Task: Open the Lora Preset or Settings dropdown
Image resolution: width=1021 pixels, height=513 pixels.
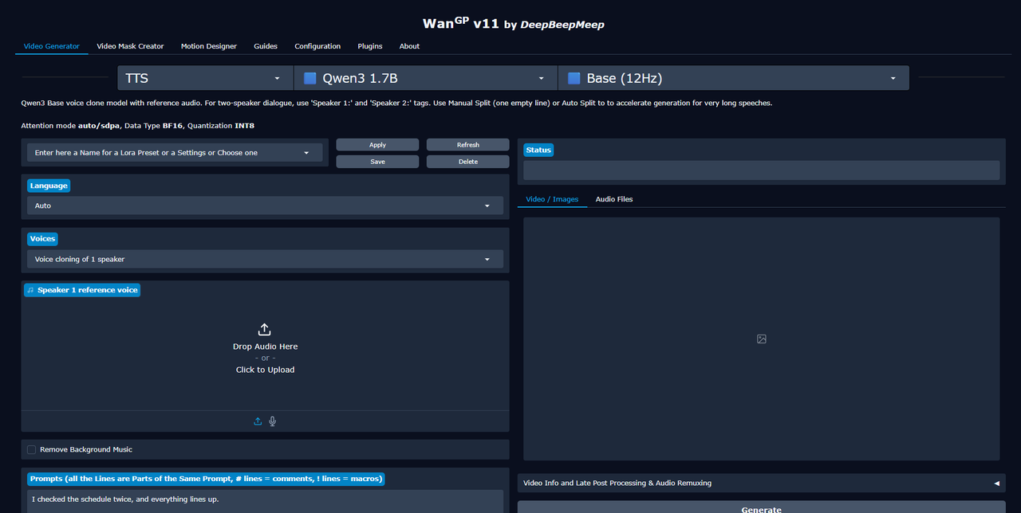Action: [175, 152]
